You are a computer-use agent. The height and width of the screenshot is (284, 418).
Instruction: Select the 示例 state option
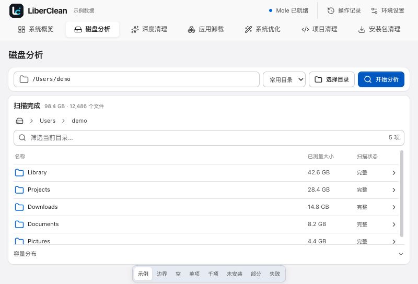[143, 274]
